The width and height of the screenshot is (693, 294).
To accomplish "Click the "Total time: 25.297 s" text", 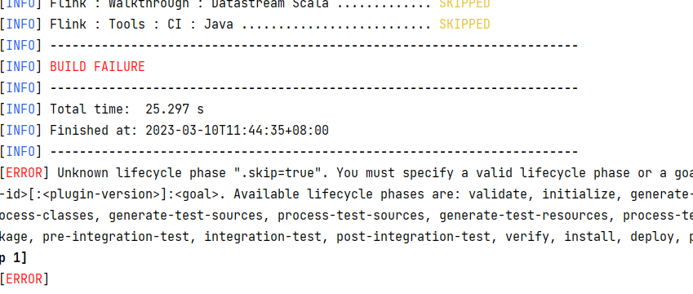I will pos(127,109).
